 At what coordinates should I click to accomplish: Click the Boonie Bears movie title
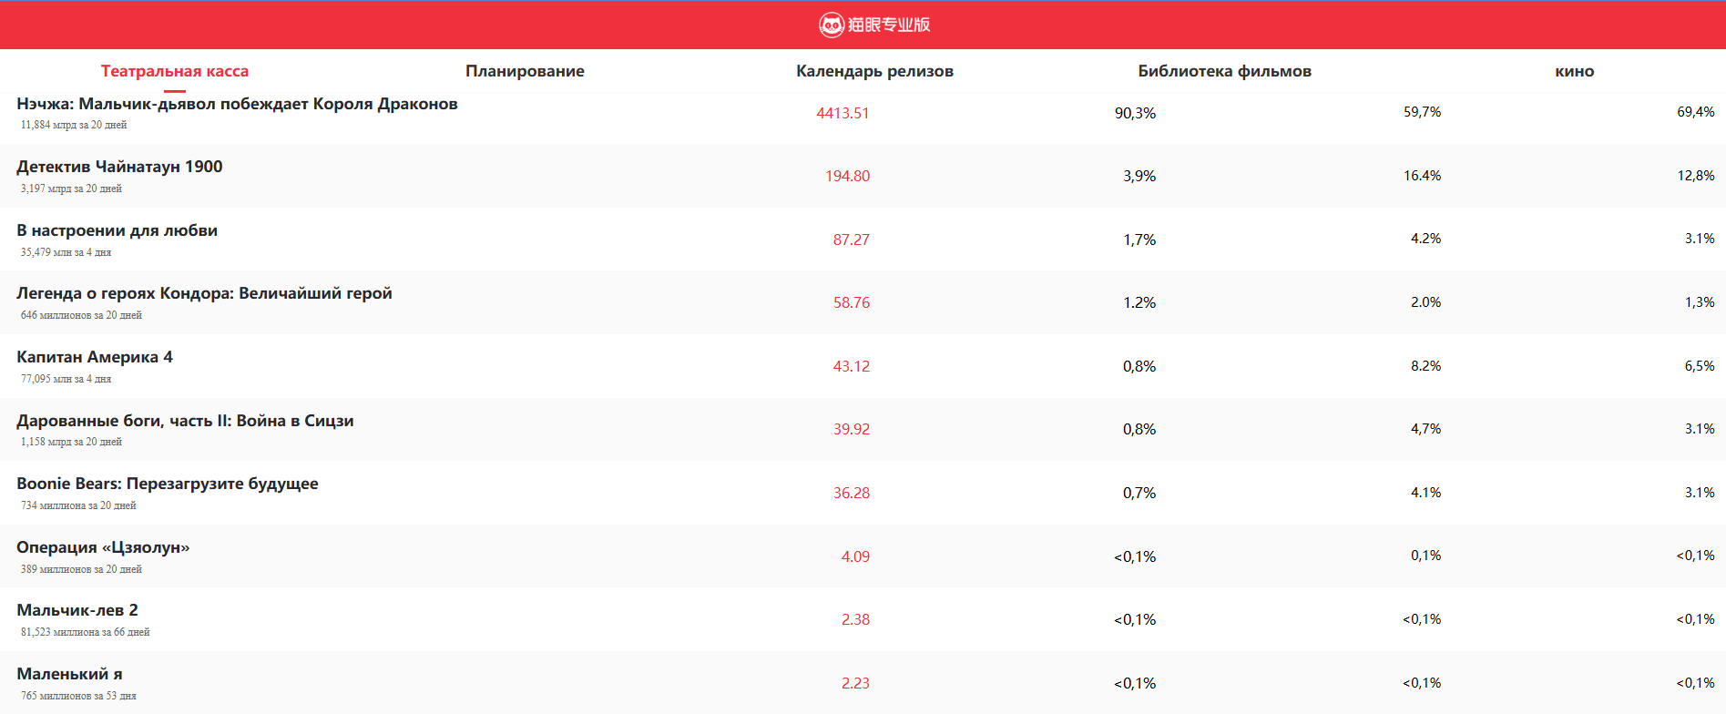point(168,484)
